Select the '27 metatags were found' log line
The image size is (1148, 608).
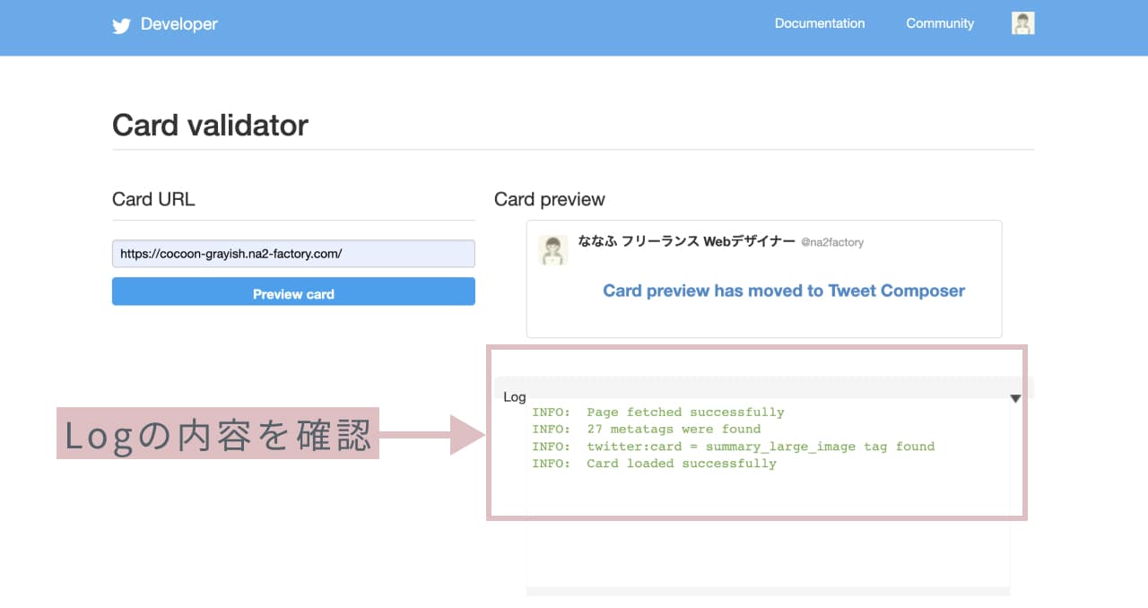(647, 430)
